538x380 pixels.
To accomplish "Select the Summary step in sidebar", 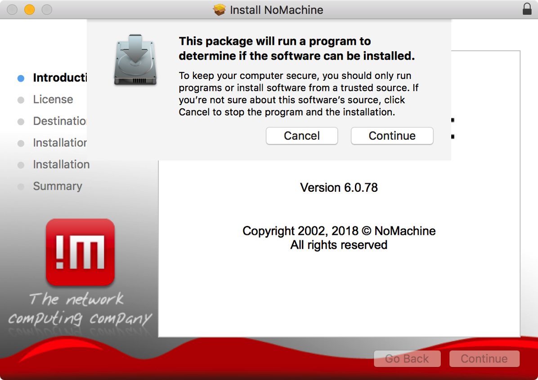I will 57,186.
